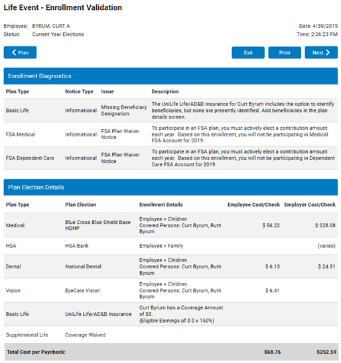
Task: Click the Exit button
Action: pyautogui.click(x=248, y=52)
